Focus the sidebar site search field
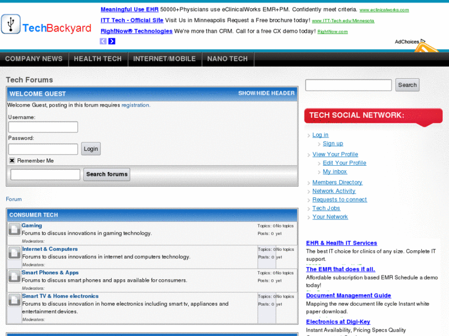The height and width of the screenshot is (336, 449). (348, 85)
